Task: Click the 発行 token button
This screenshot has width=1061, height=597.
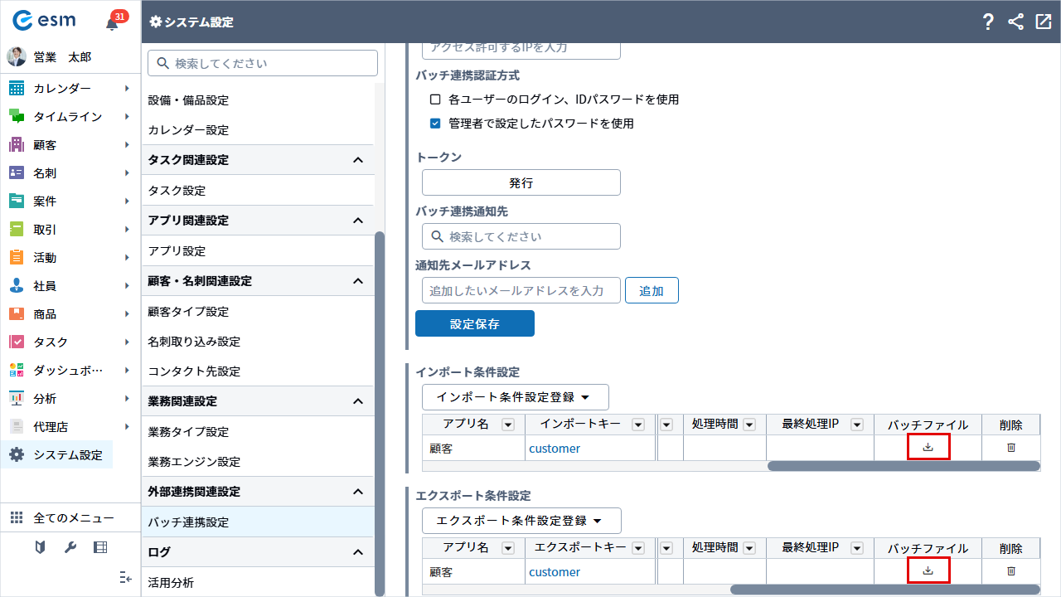Action: tap(521, 183)
